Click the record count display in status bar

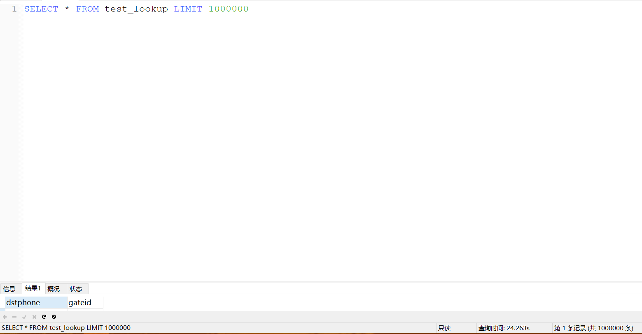click(593, 327)
